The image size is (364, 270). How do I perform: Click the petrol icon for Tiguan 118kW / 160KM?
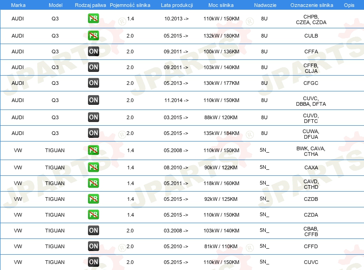click(93, 183)
